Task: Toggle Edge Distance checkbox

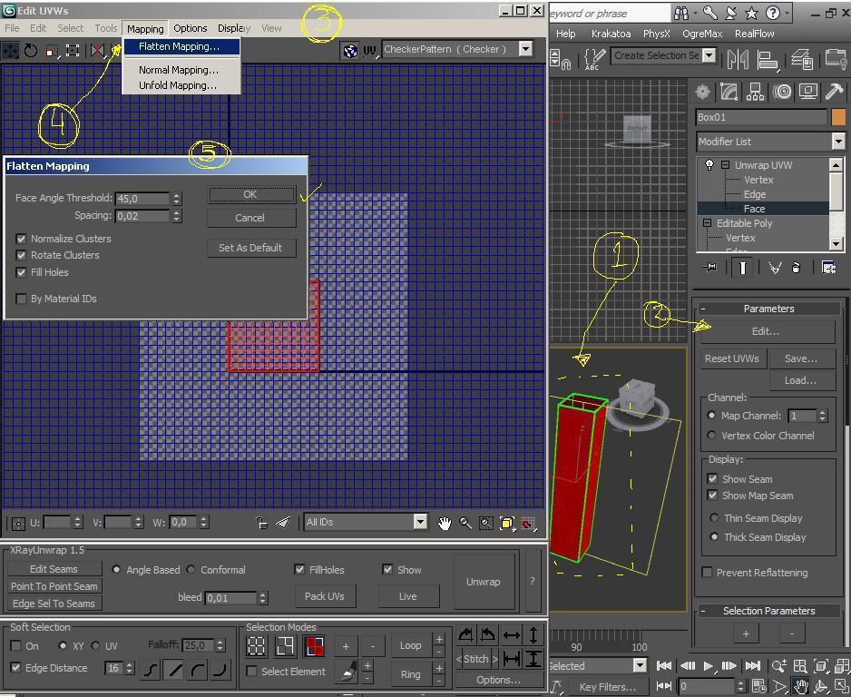Action: (15, 668)
